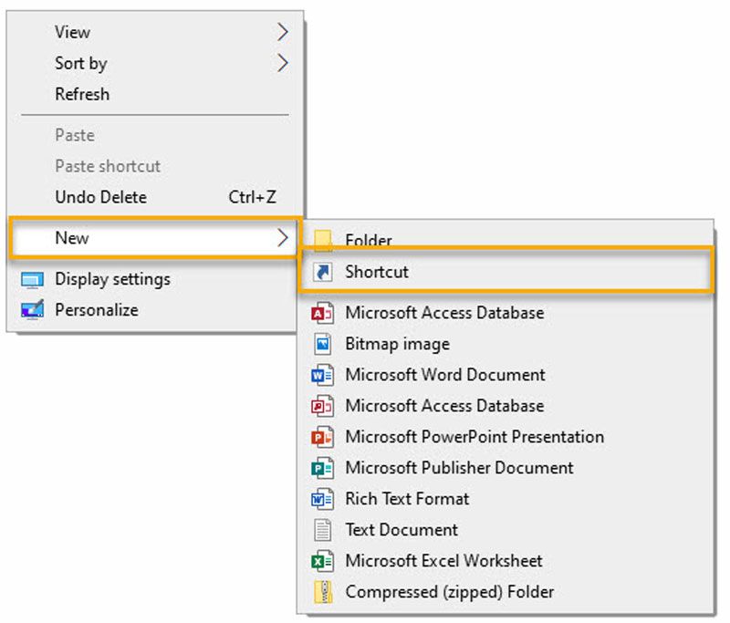Click the Shortcut arrow icon
730x623 pixels.
pos(323,272)
